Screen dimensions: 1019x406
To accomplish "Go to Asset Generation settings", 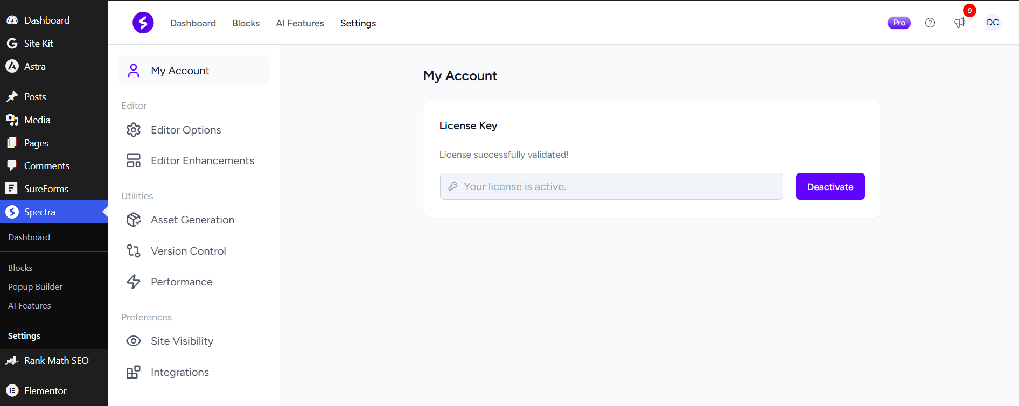I will 192,220.
